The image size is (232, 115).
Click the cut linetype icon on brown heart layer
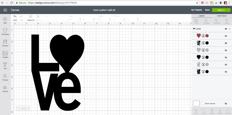[x=203, y=36]
